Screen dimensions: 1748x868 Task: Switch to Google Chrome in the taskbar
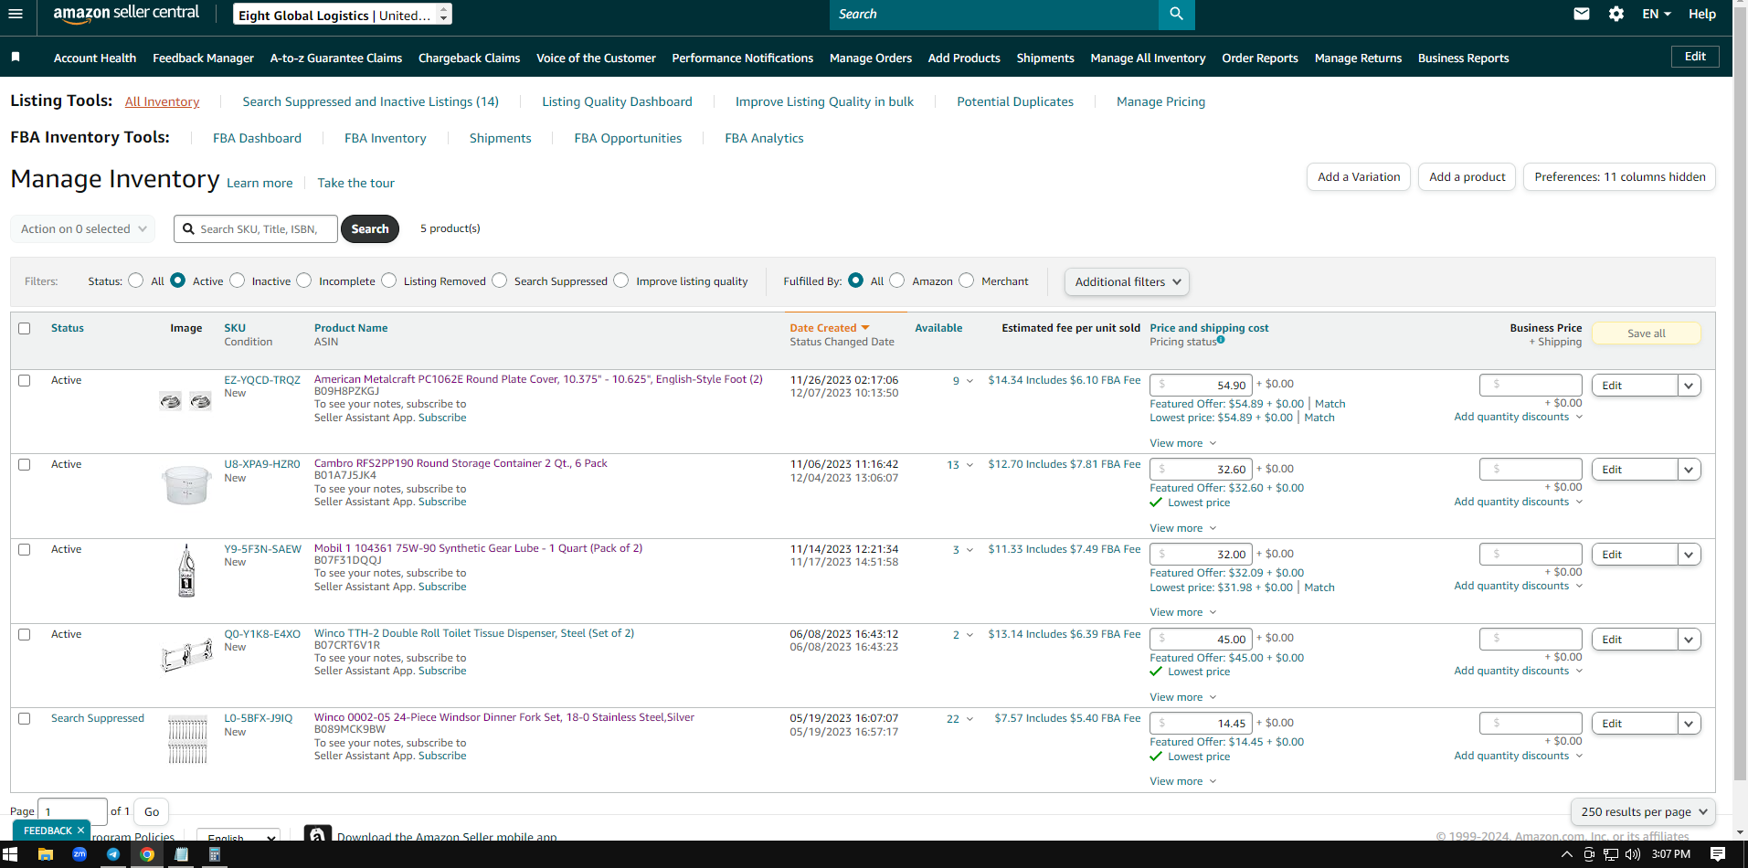tap(147, 854)
